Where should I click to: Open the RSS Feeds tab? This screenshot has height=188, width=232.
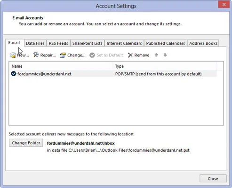pos(58,43)
